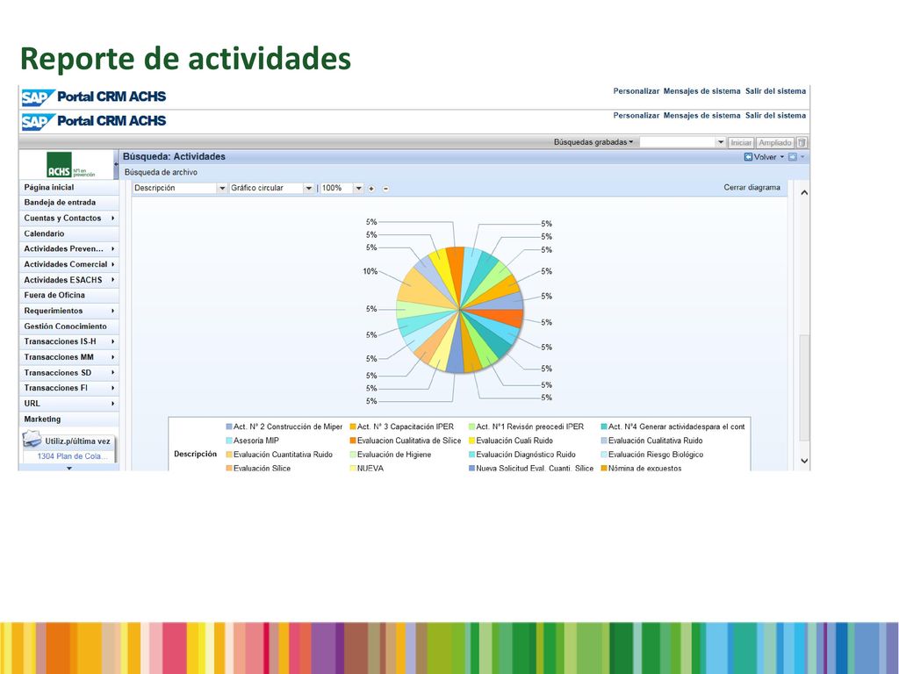The image size is (899, 674).
Task: Click the saved searches input field
Action: point(678,142)
